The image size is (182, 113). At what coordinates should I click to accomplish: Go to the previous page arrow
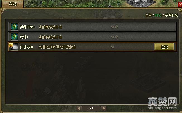point(79,108)
